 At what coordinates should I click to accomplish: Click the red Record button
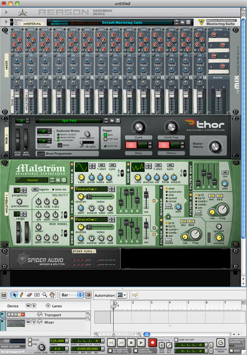point(152,343)
